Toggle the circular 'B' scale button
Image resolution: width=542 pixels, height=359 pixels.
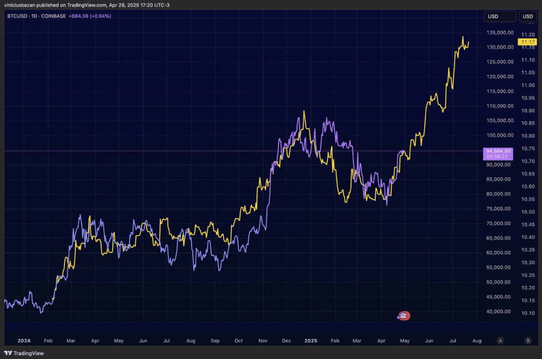[528, 341]
